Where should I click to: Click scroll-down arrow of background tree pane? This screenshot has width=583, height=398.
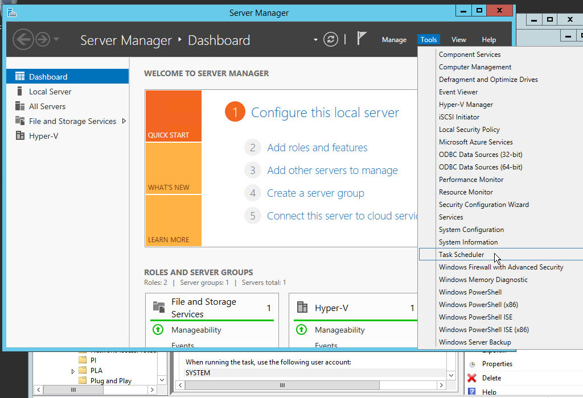(162, 380)
